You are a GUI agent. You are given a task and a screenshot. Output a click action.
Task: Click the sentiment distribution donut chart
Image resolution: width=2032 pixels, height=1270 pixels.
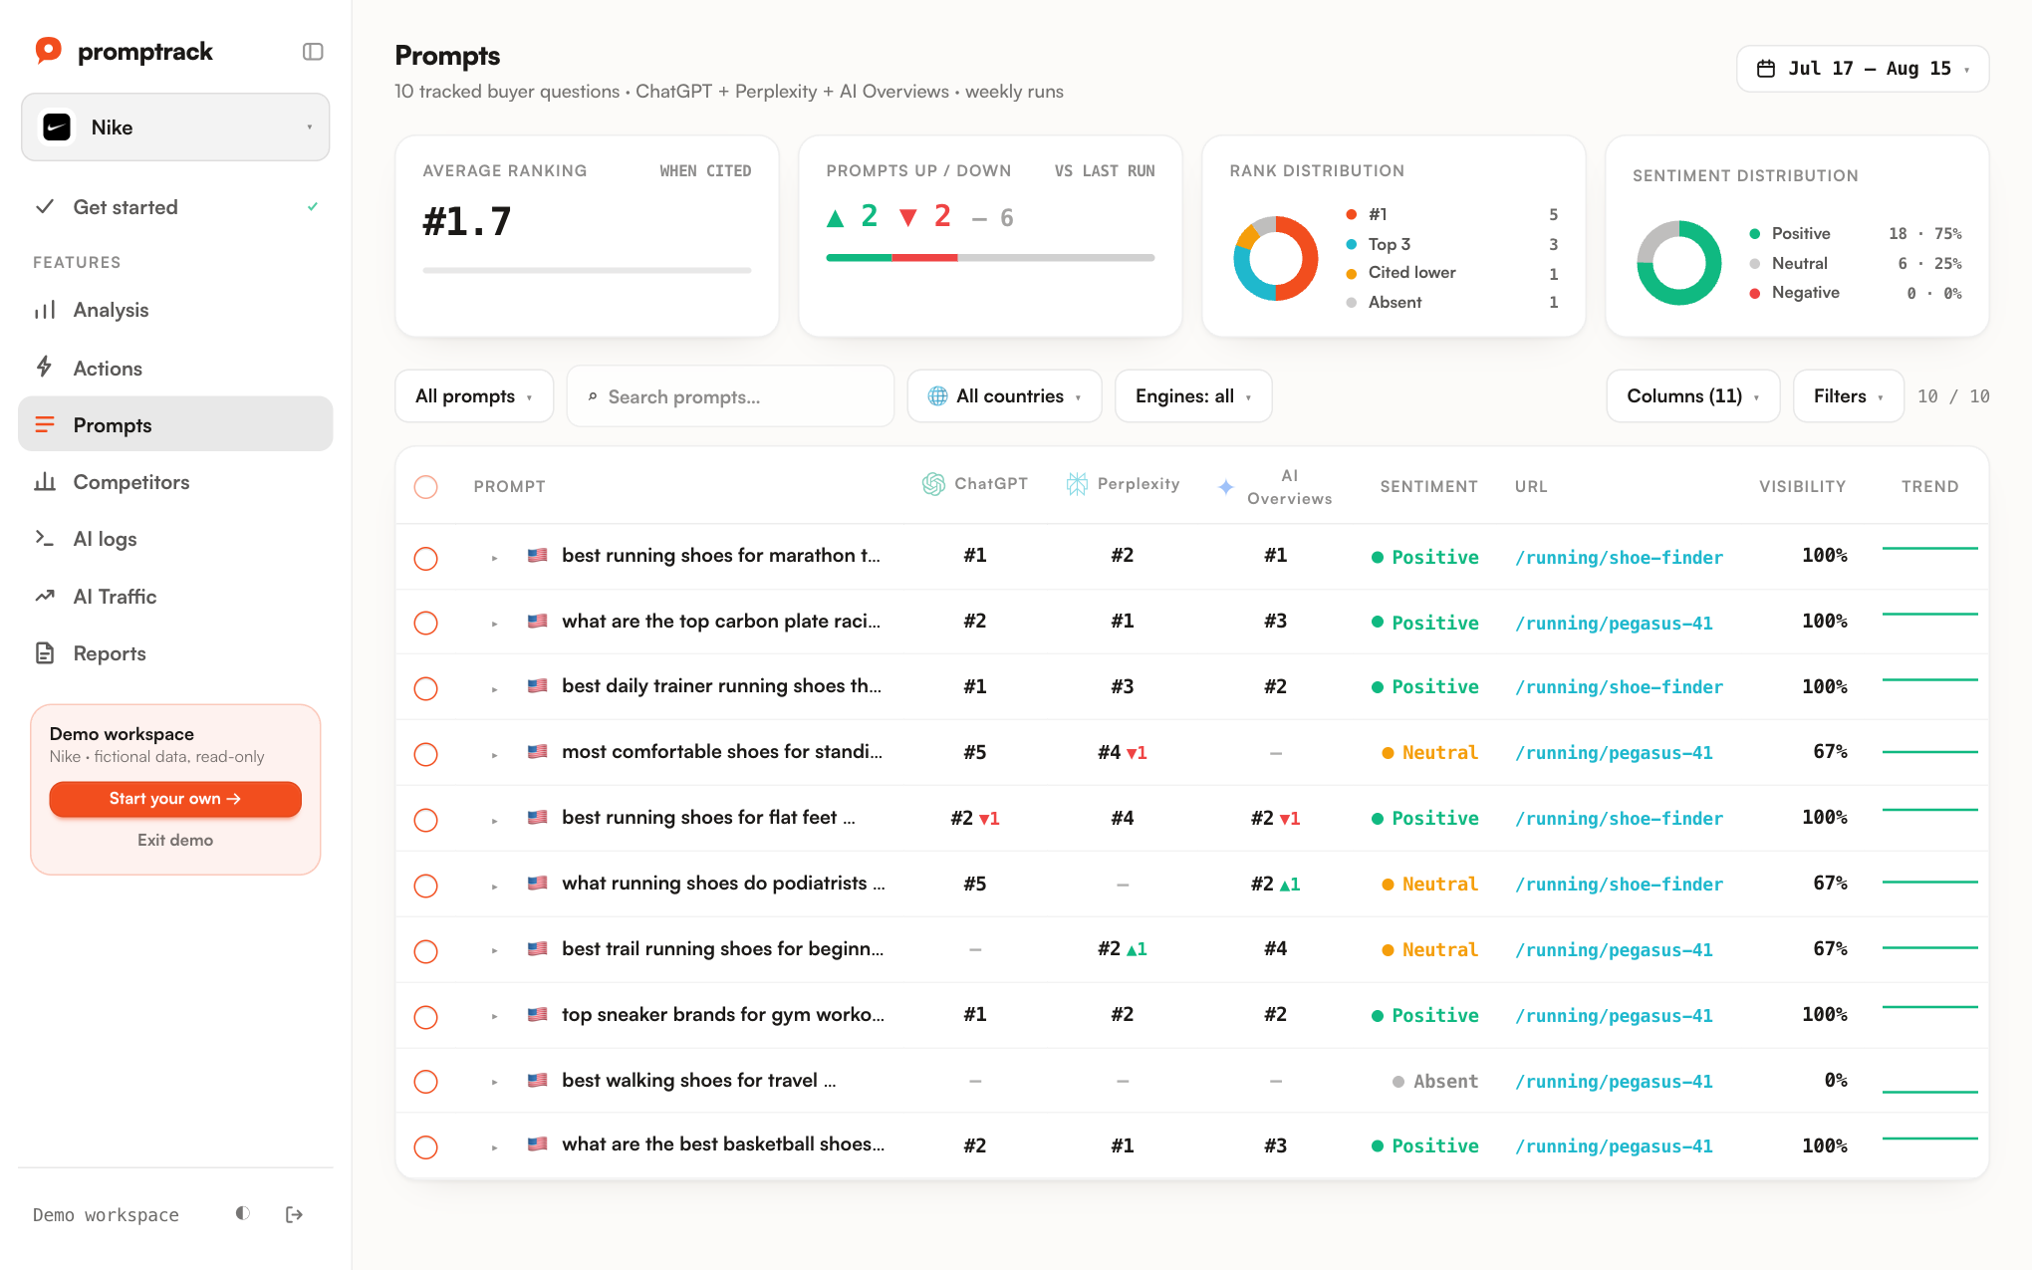(1679, 263)
